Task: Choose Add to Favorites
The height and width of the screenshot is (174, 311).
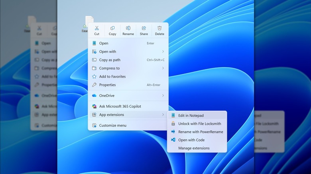Action: [x=128, y=77]
